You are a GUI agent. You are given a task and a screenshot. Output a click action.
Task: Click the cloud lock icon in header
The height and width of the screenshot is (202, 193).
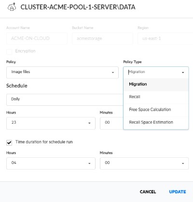coord(12,7)
